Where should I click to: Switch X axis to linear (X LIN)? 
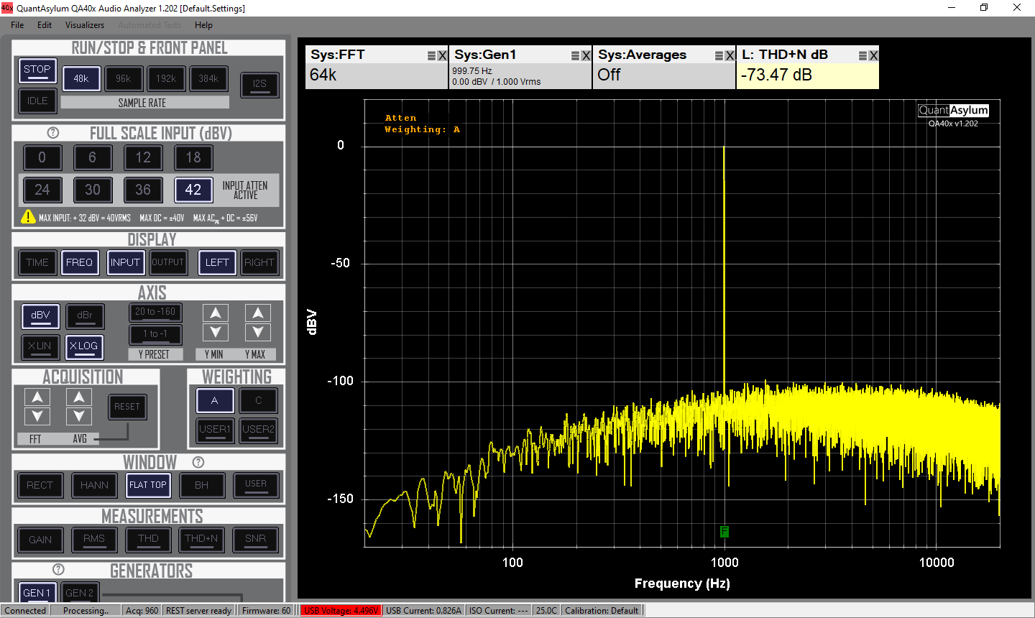coord(40,346)
